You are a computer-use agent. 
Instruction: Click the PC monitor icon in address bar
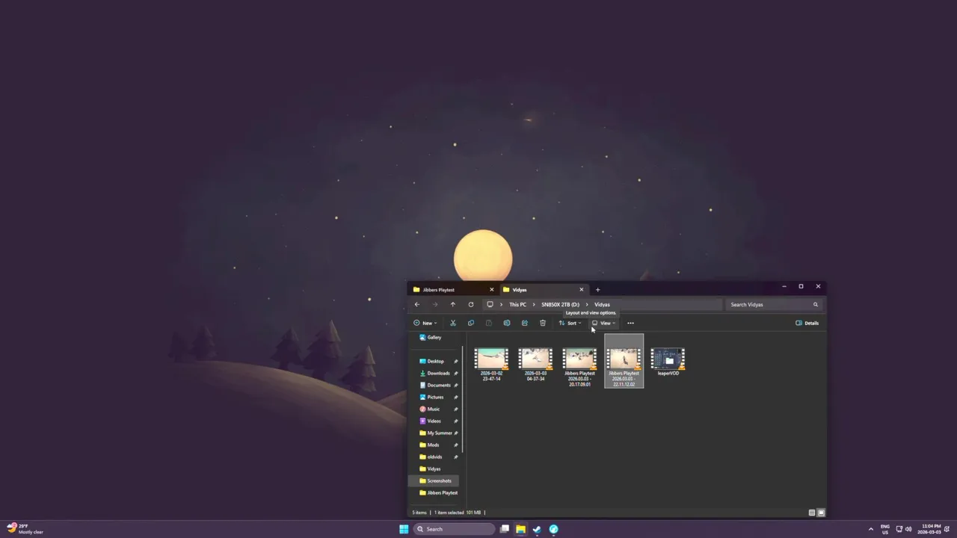click(490, 304)
